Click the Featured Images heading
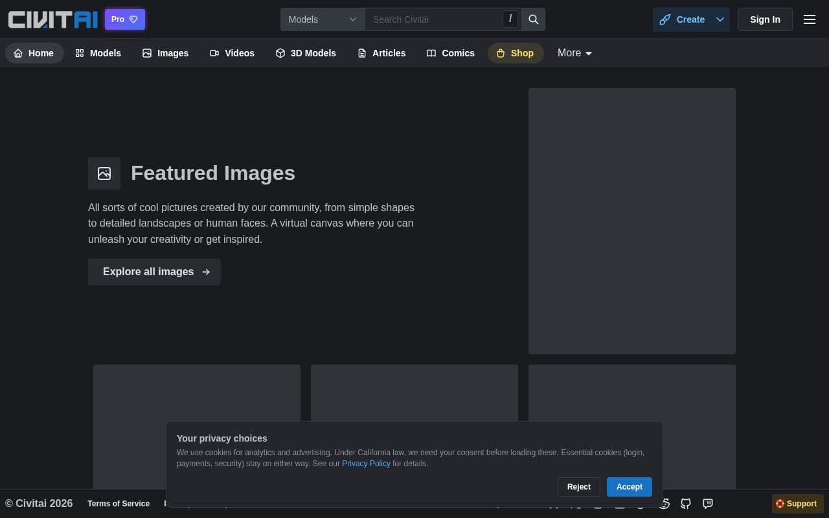The width and height of the screenshot is (829, 518). (213, 173)
